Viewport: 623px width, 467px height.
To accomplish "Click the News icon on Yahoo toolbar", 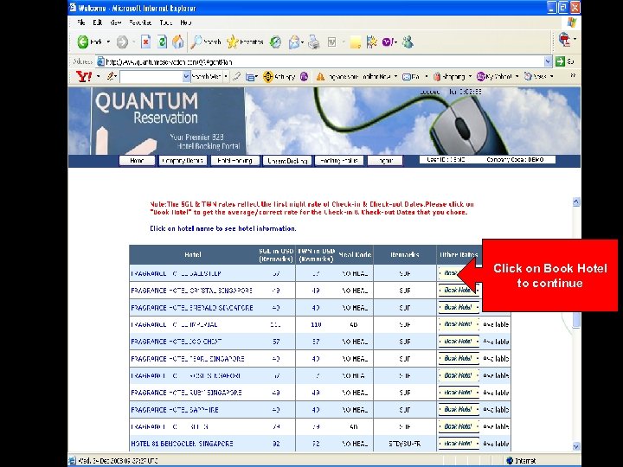I will click(528, 76).
